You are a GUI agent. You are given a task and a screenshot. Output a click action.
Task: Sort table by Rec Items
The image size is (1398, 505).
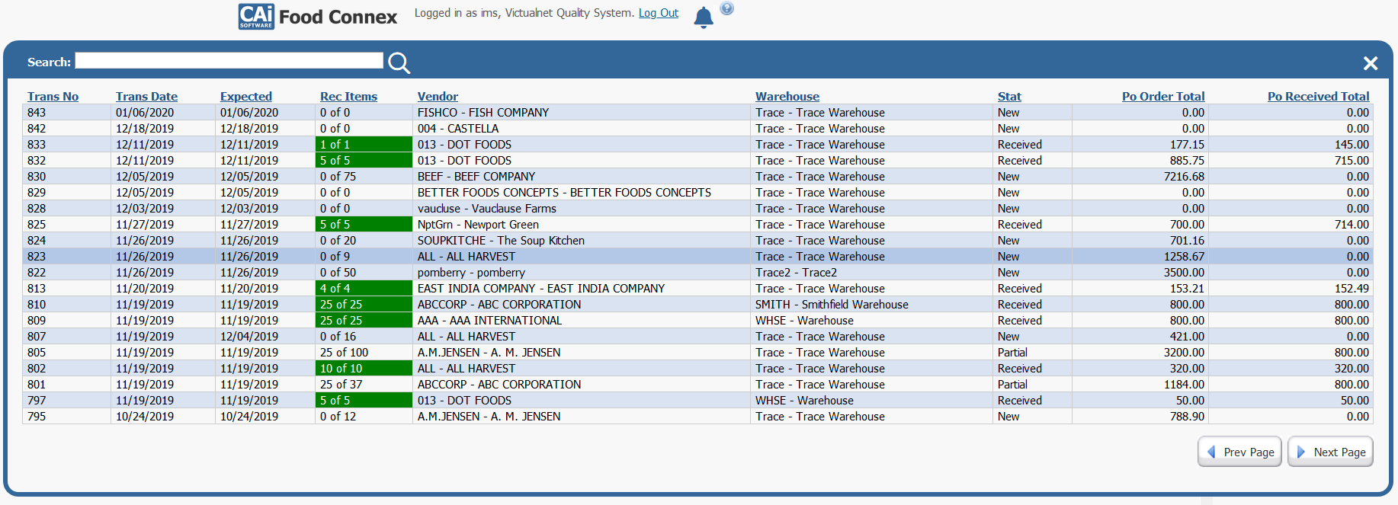tap(348, 97)
